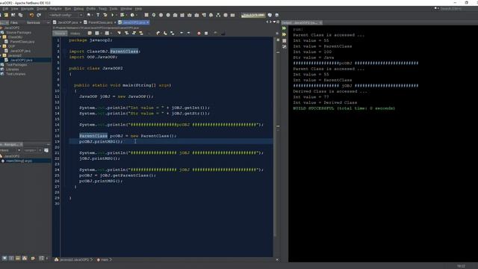
Task: Click the Debug Project toolbar icon
Action: point(122,15)
